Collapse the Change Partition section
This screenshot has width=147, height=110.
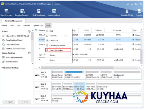(x=29, y=53)
